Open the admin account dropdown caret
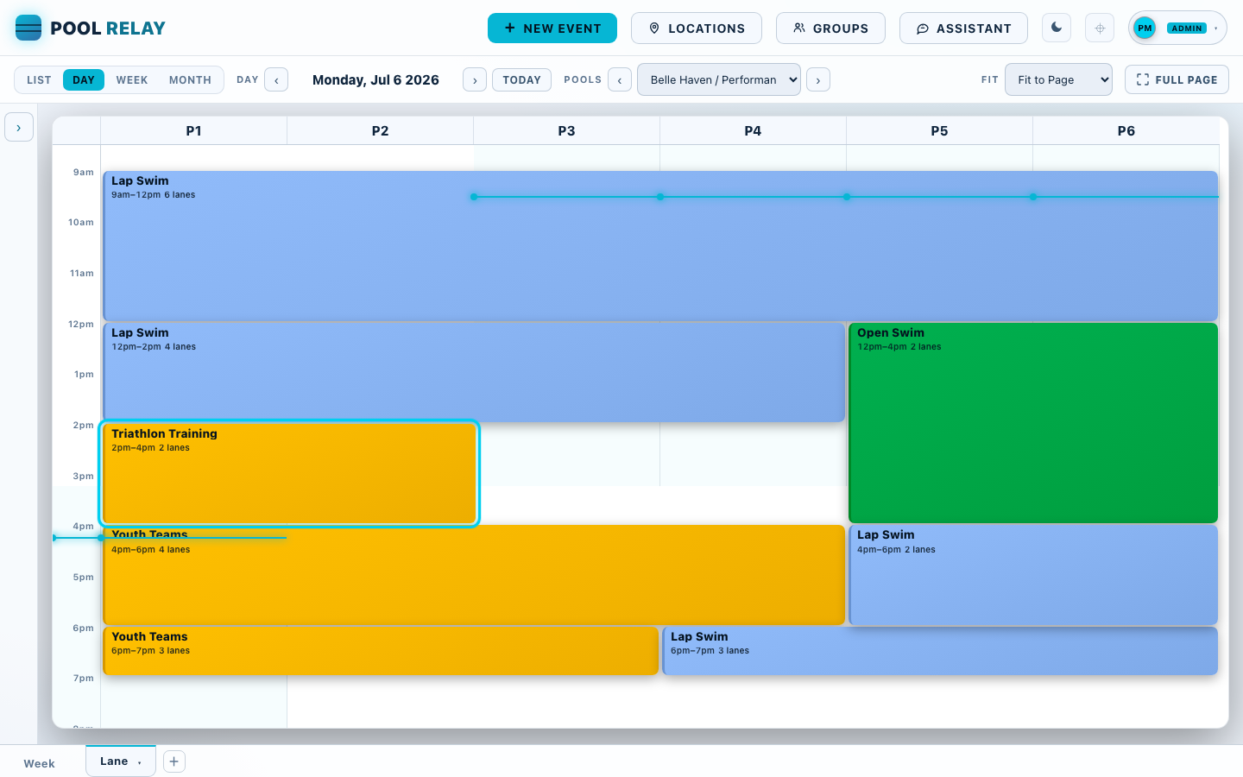 [x=1216, y=28]
